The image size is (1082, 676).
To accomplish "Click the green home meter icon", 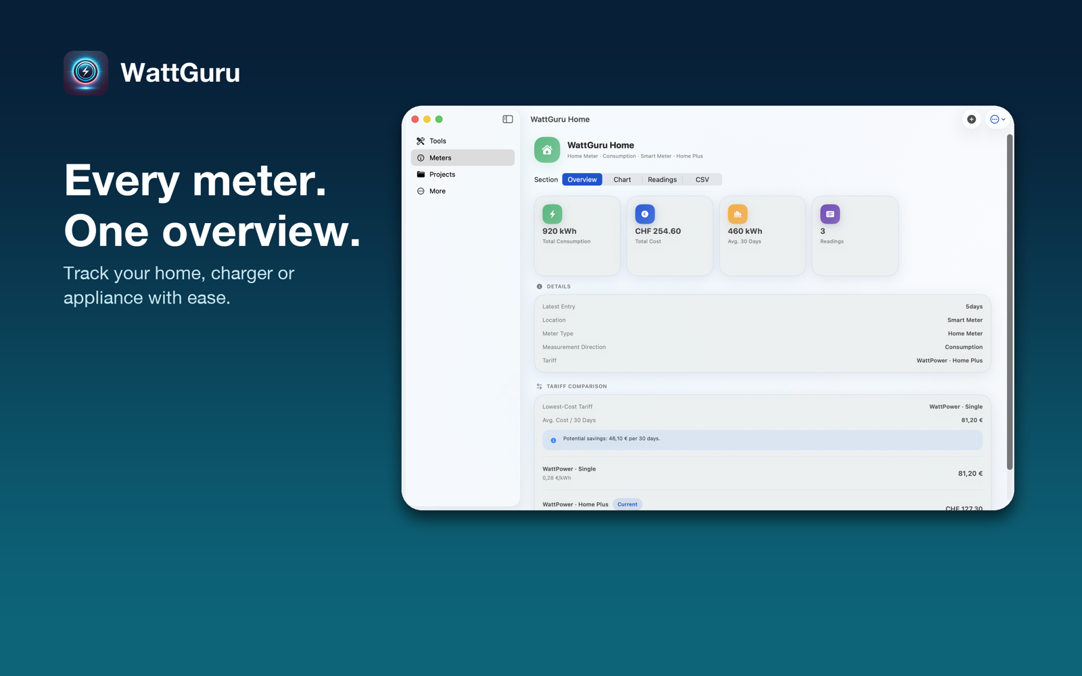I will (547, 150).
